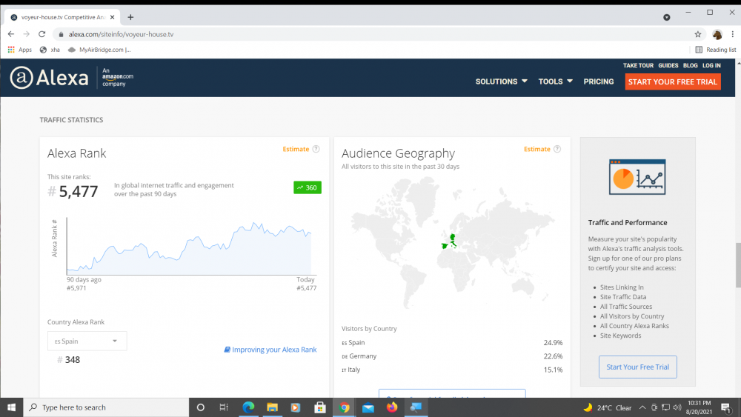This screenshot has height=417, width=741.
Task: Click the Traffic and Performance chart illustration
Action: coord(637,177)
